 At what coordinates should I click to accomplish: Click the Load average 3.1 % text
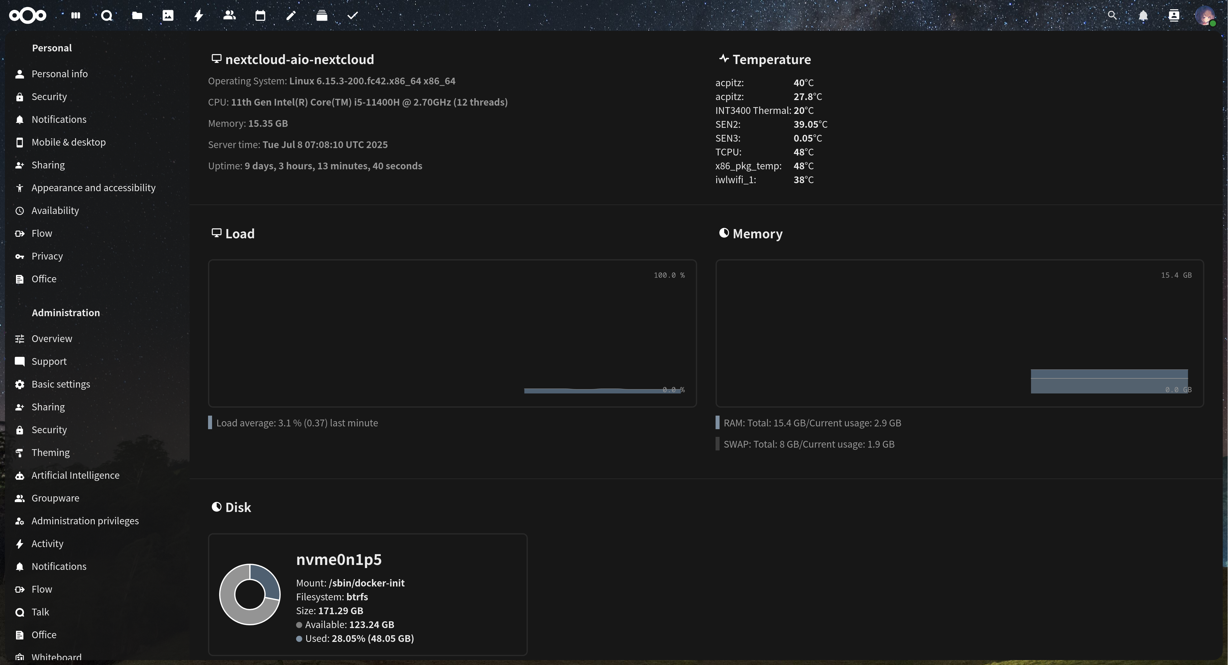297,423
